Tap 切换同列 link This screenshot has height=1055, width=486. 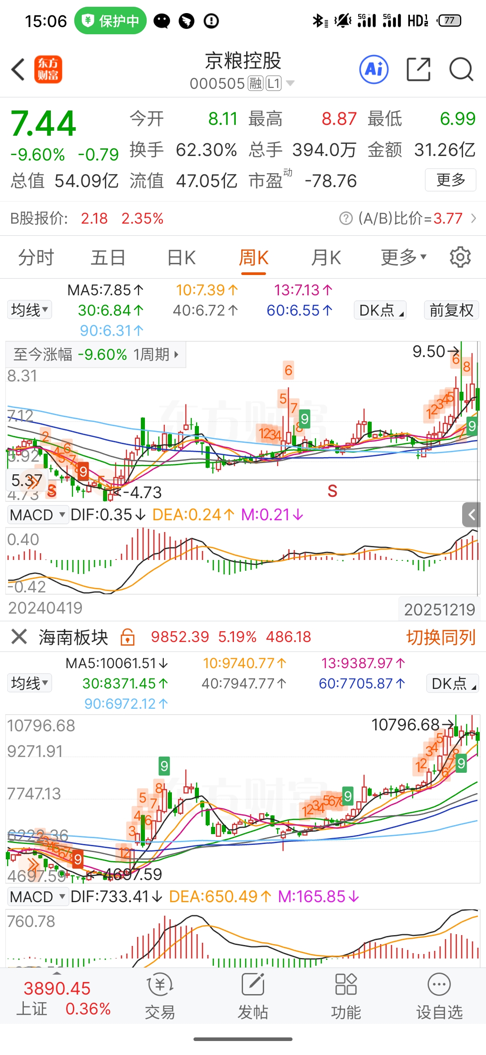[441, 637]
